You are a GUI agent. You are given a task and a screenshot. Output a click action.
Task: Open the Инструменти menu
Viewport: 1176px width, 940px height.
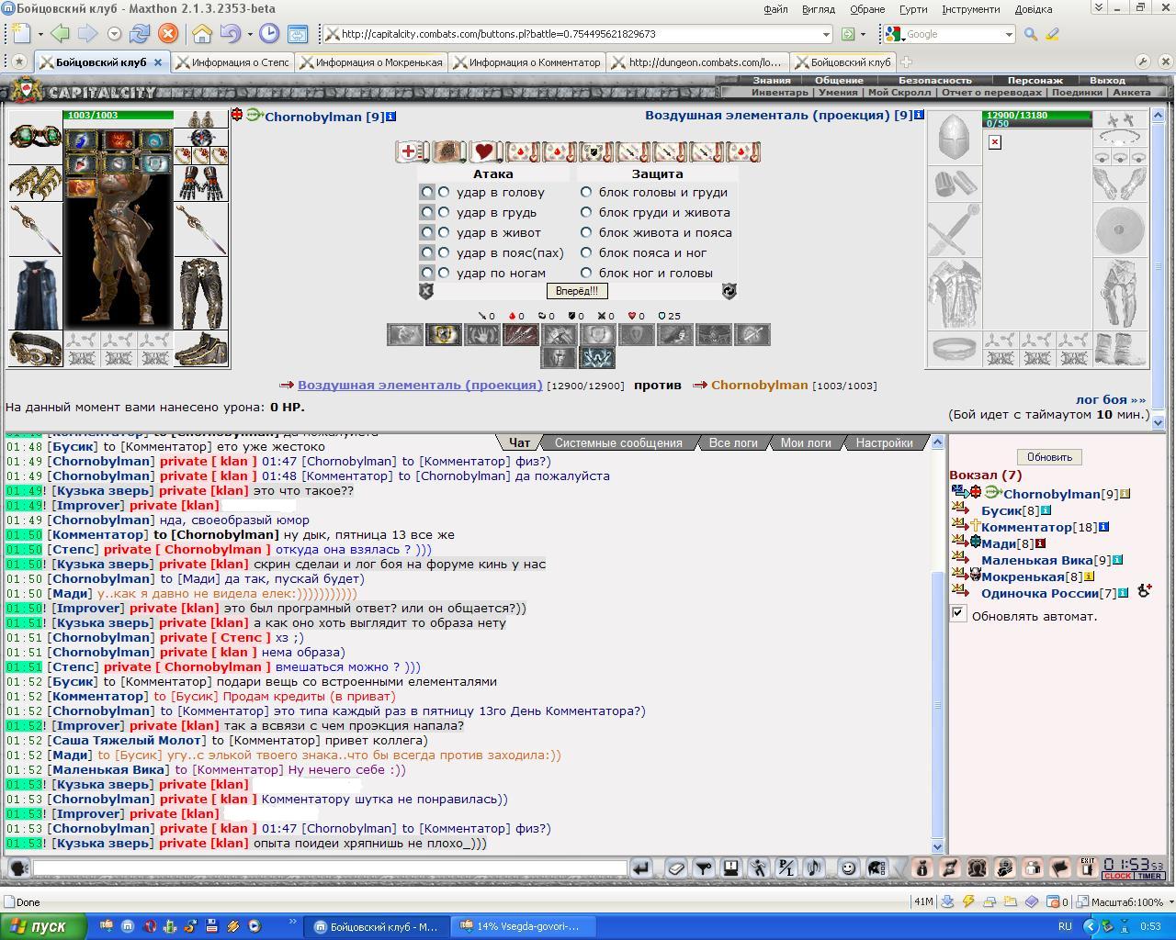pos(970,9)
